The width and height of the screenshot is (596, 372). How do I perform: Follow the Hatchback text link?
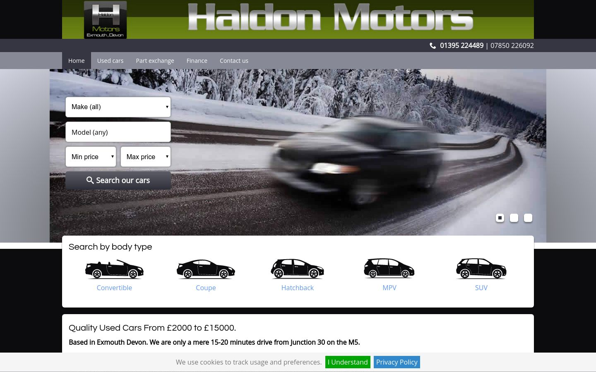pyautogui.click(x=298, y=288)
